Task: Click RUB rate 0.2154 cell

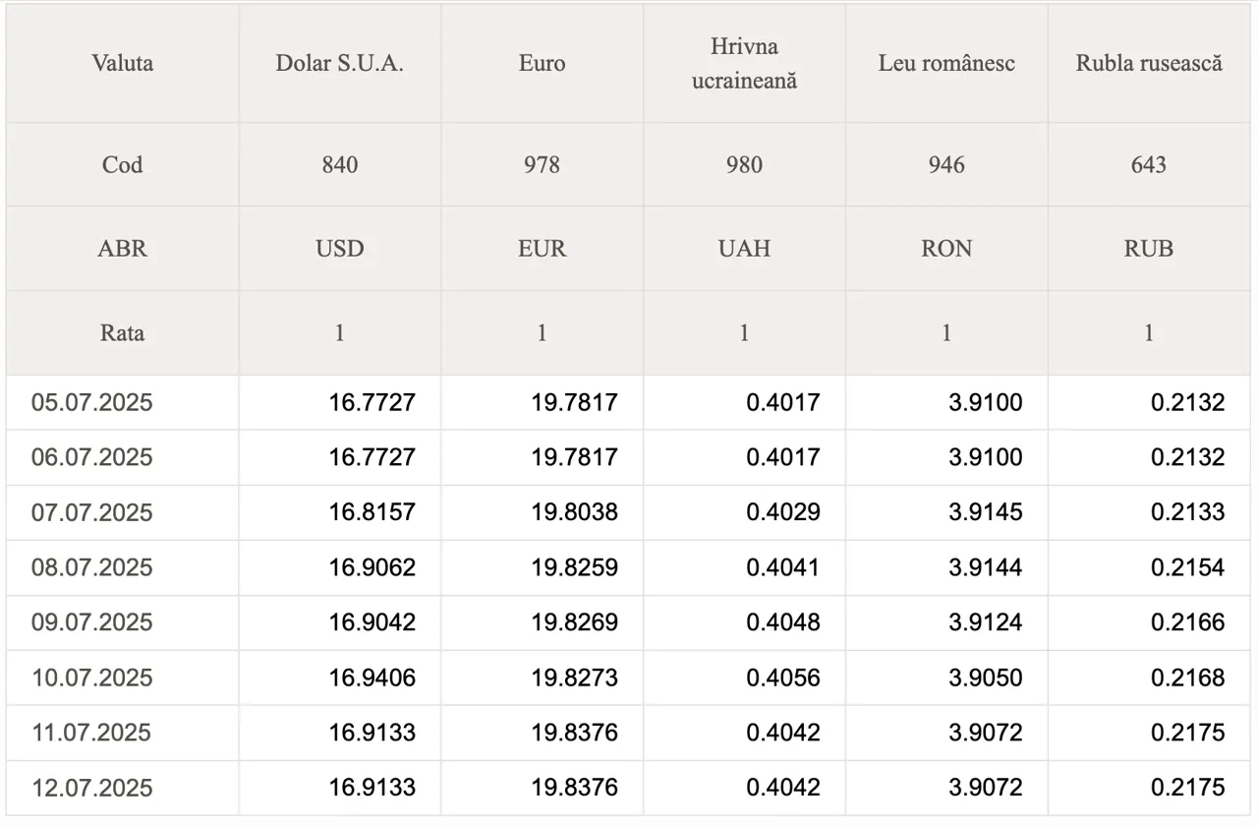Action: coord(1187,567)
